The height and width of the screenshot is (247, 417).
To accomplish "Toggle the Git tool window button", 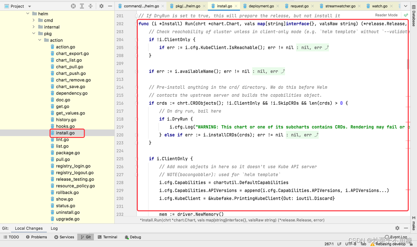I will click(x=86, y=237).
